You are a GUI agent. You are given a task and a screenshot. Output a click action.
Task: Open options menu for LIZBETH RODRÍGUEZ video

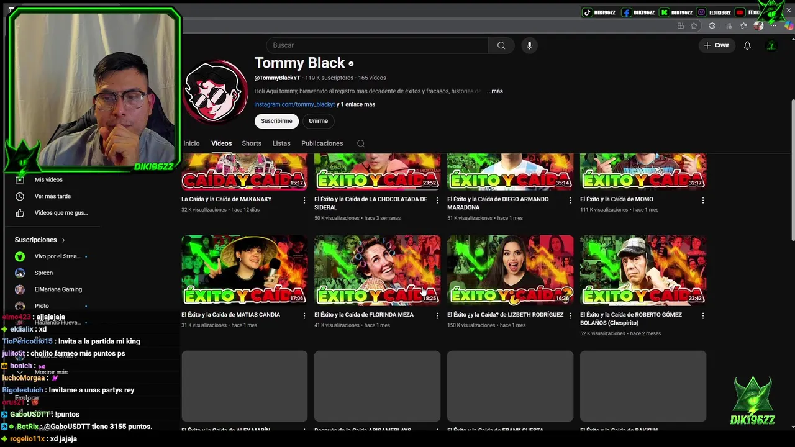(x=570, y=316)
